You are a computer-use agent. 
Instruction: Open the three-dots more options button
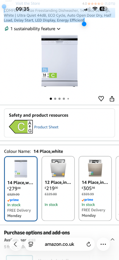click(103, 244)
